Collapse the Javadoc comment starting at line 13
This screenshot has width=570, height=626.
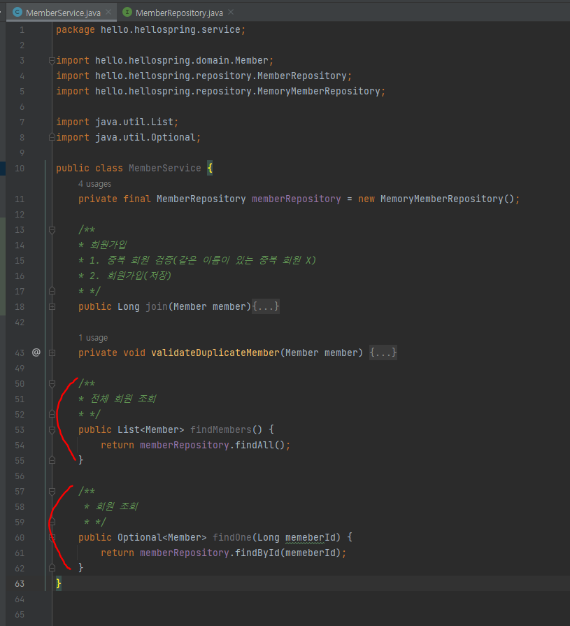click(52, 230)
